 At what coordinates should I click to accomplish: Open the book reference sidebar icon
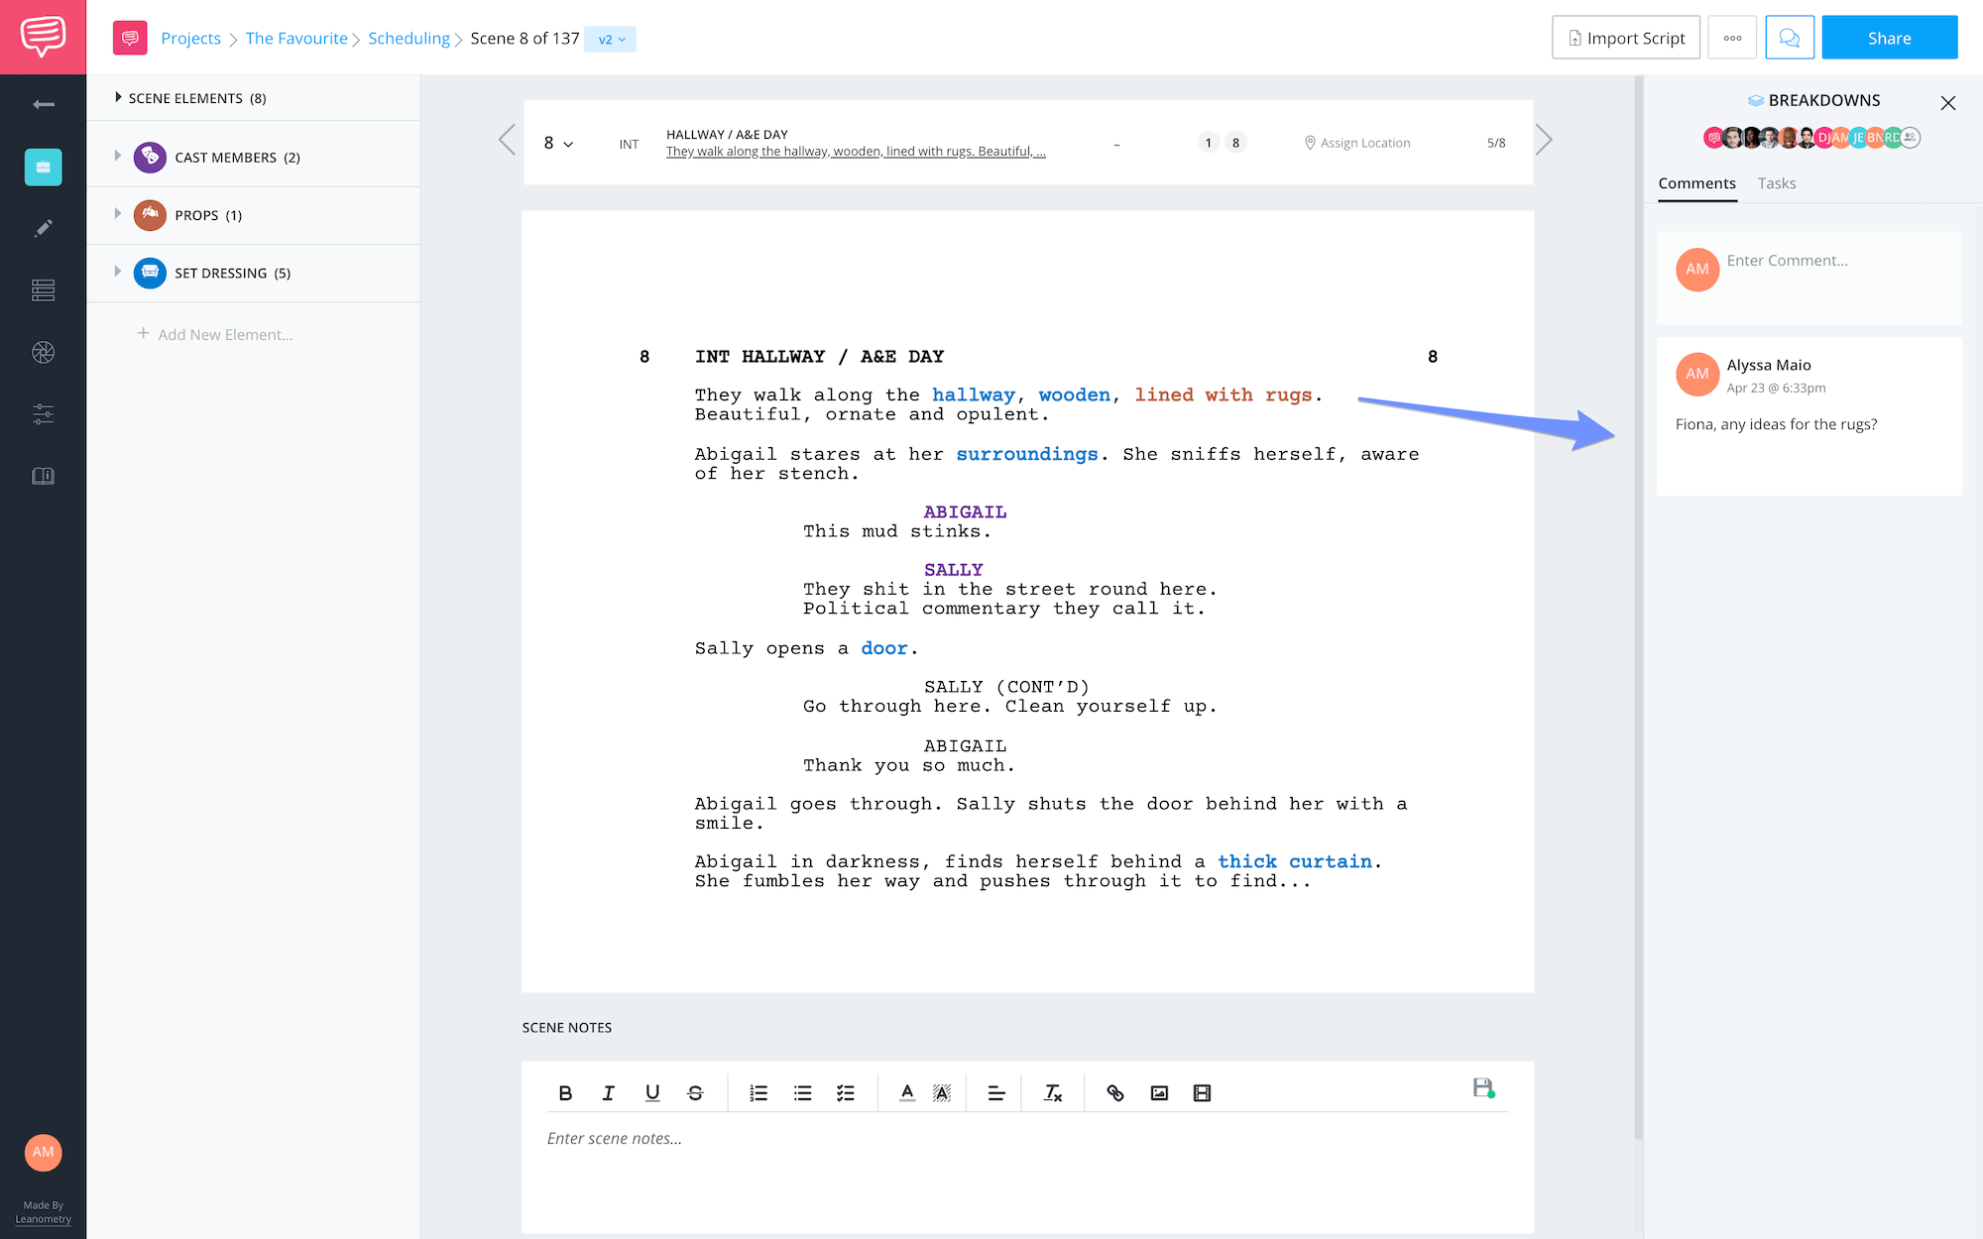pos(43,476)
